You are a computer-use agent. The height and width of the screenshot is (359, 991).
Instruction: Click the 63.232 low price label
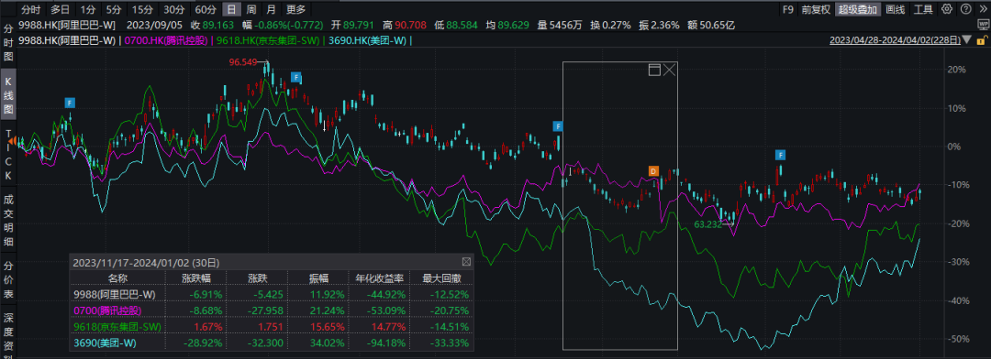pos(707,223)
